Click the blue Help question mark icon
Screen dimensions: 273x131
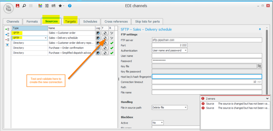pos(70,5)
